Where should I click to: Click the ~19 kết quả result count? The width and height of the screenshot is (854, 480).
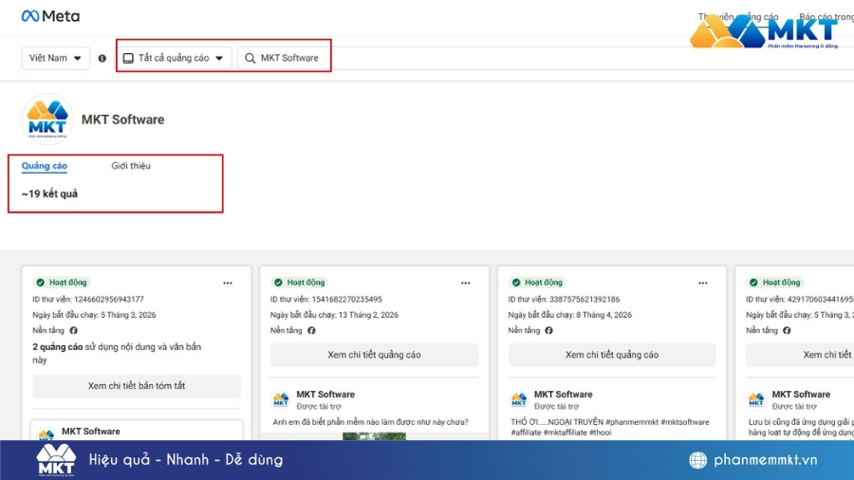49,194
